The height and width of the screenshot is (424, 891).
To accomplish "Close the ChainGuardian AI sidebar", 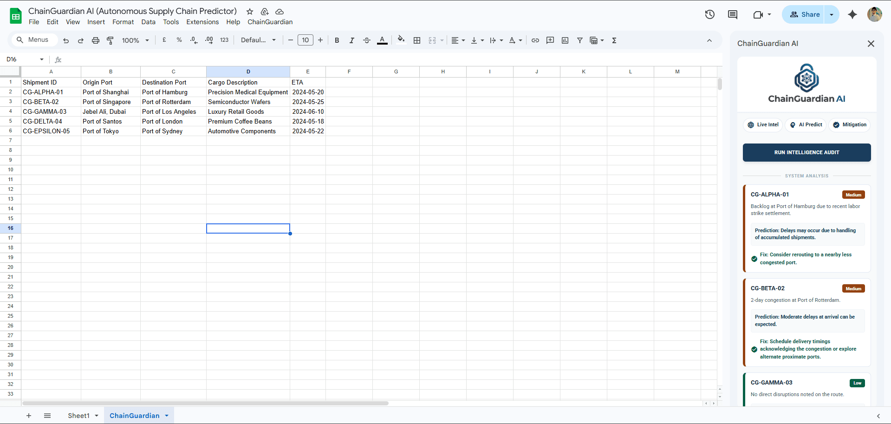I will tap(871, 44).
